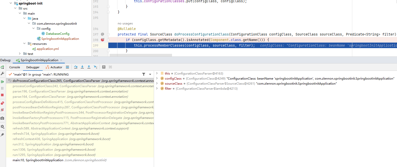Open the layout options icon beside Actuator
397x167 pixels.
(67, 67)
